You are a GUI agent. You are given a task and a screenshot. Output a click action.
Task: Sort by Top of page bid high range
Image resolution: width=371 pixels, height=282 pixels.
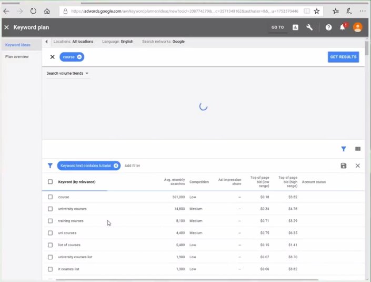[x=288, y=182]
